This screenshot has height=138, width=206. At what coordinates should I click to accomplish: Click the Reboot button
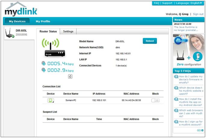pos(150,41)
